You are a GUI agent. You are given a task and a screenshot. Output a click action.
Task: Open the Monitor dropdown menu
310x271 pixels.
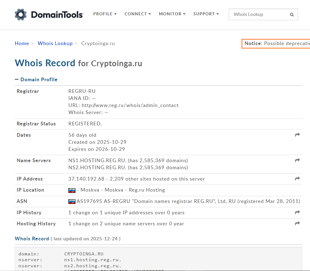tap(172, 14)
